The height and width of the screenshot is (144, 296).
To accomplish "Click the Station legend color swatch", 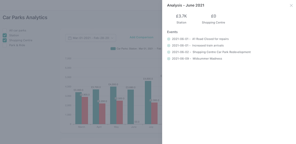I will [x=113, y=49].
